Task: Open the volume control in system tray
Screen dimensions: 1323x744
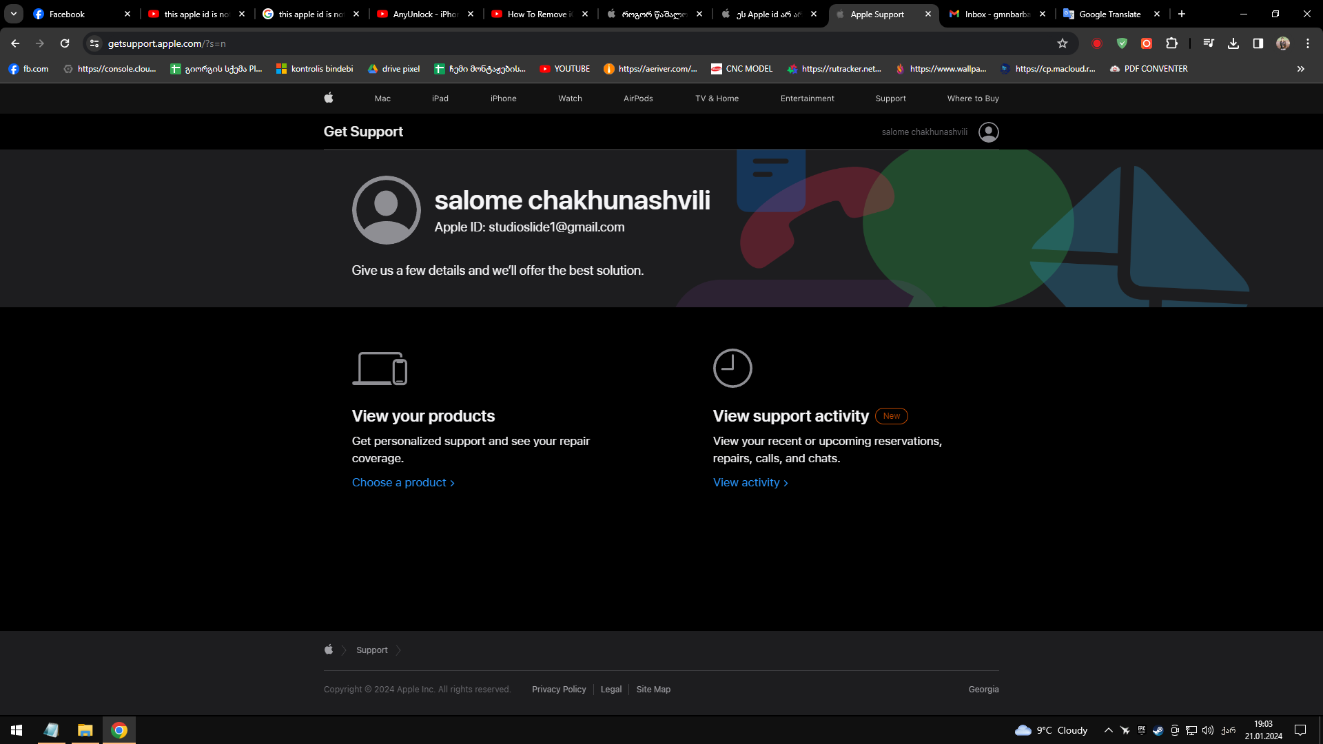Action: click(x=1208, y=730)
